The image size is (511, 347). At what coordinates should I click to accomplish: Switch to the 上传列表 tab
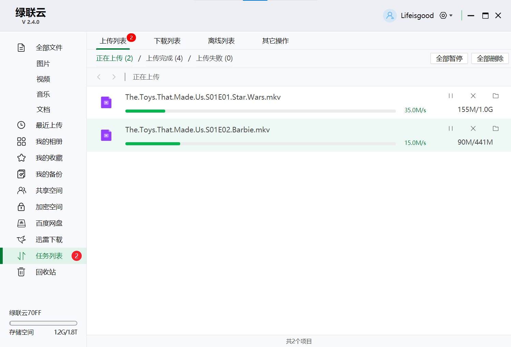(113, 41)
